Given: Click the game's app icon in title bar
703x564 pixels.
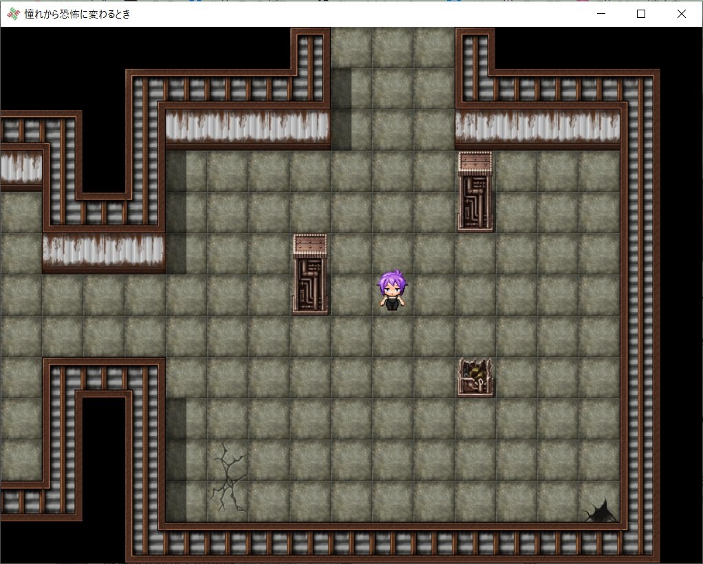Looking at the screenshot, I should (14, 14).
